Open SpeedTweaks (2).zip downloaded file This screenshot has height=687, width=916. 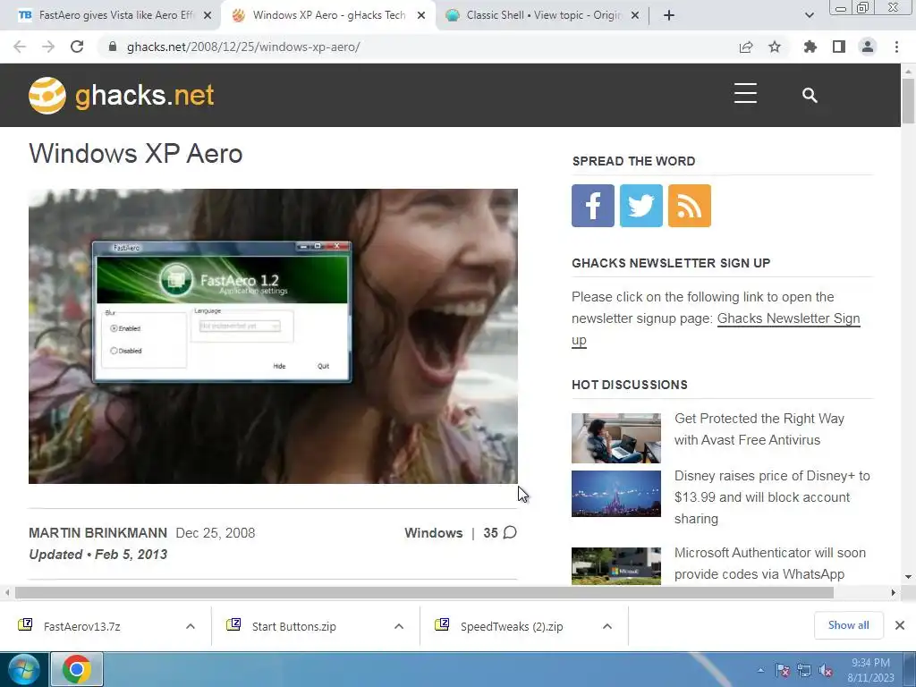pyautogui.click(x=512, y=626)
